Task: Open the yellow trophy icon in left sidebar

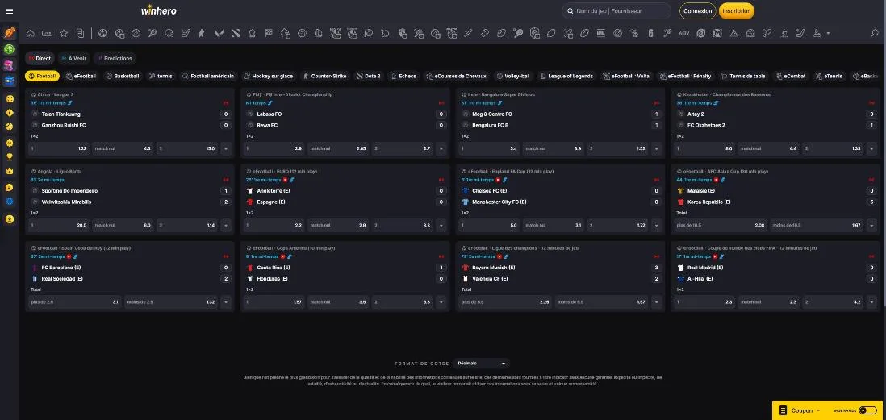Action: point(10,156)
